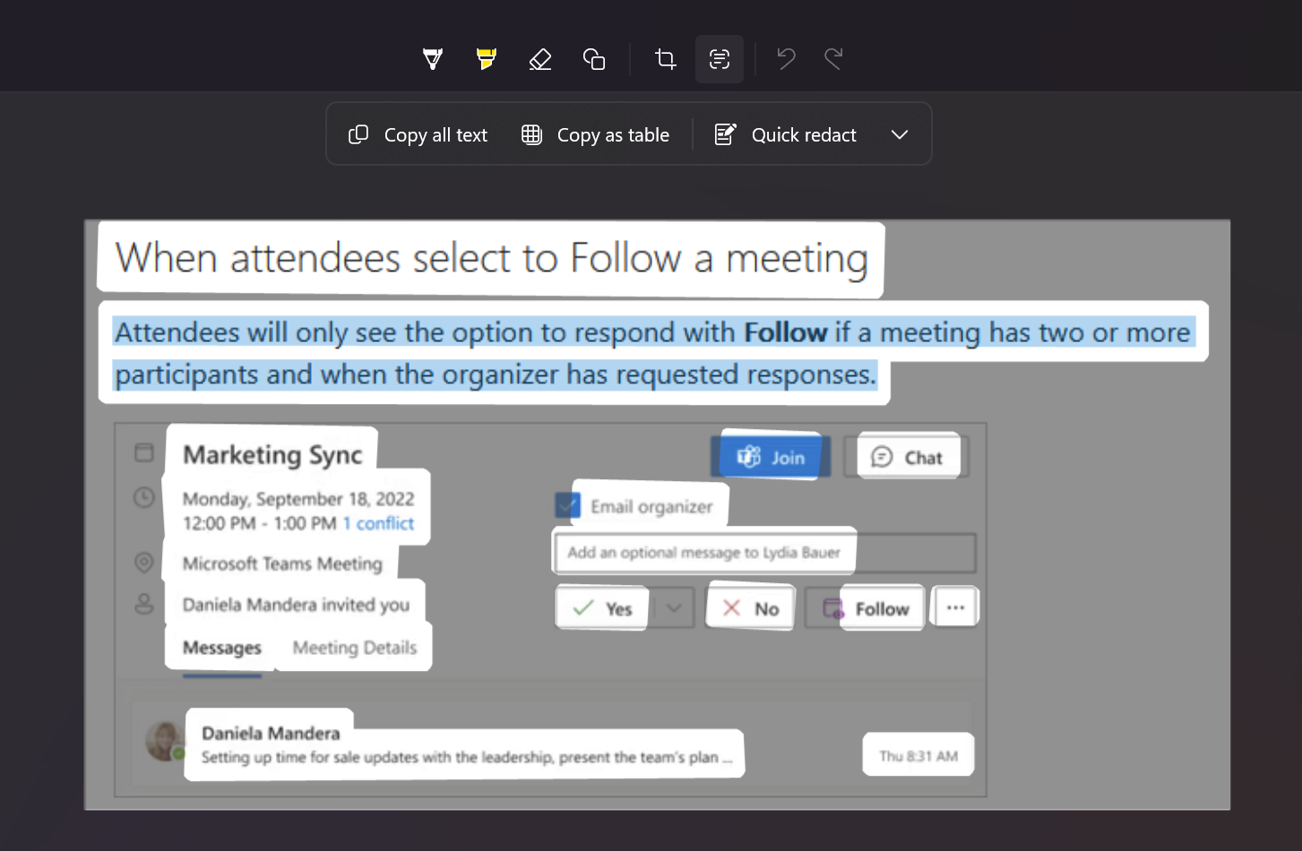Open the 1 conflict link
The width and height of the screenshot is (1302, 851).
point(379,524)
